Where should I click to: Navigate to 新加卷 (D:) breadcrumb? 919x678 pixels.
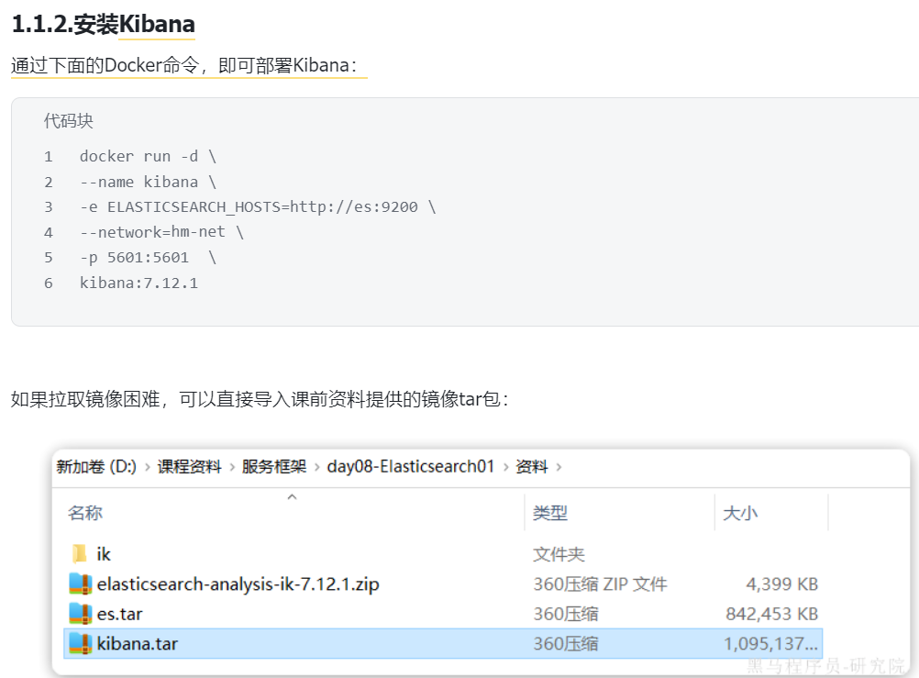96,467
